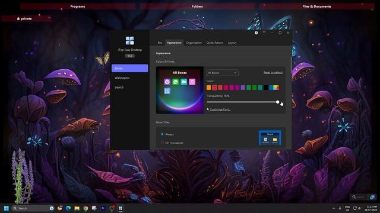Viewport: 380px width, 213px height.
Task: Click the iTop Easy Desktop logo icon
Action: 129,41
